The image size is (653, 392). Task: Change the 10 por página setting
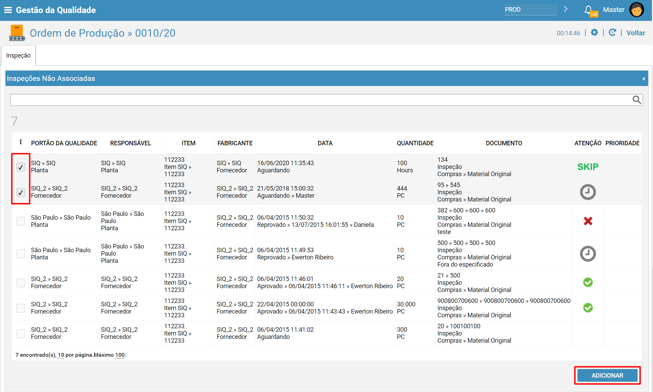61,355
